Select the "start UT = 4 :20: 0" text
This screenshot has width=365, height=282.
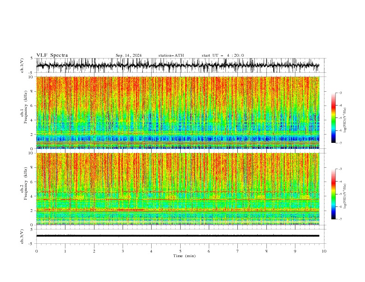tap(223, 55)
